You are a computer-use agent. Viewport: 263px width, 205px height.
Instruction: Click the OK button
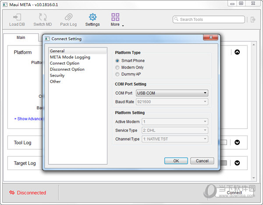coord(176,161)
